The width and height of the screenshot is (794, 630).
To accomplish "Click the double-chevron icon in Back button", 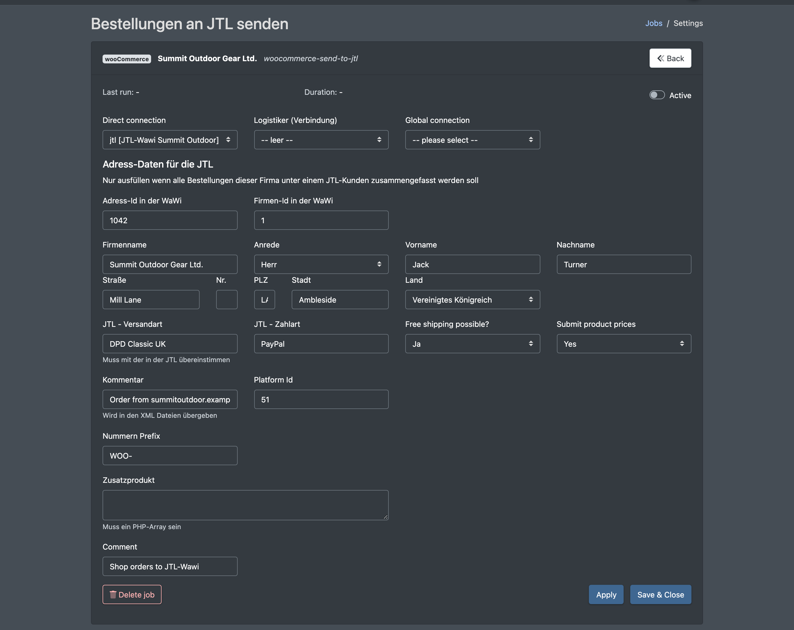I will [x=661, y=58].
